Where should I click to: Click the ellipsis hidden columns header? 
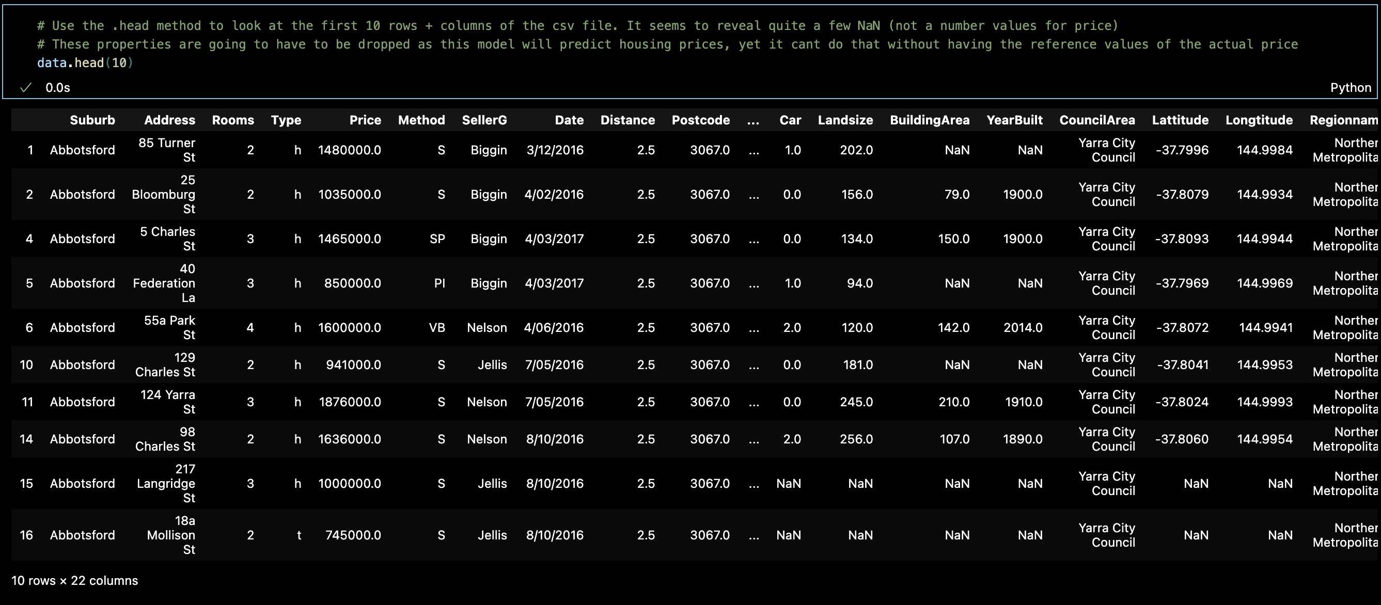(x=752, y=120)
